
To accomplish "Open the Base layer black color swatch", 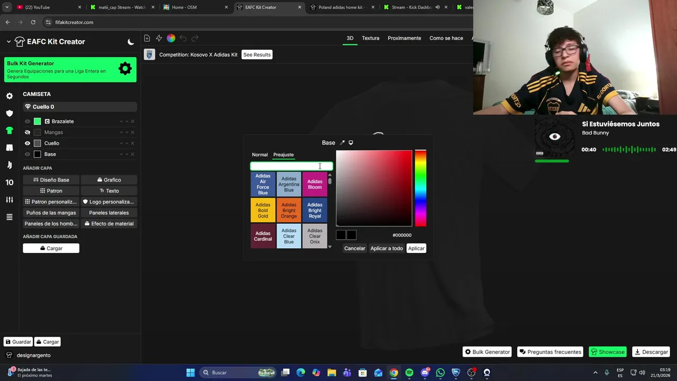I will pos(37,154).
